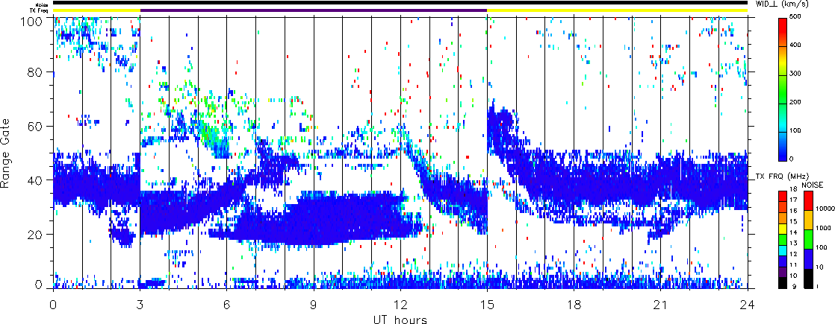This screenshot has height=324, width=835.
Task: Click the NOISE level color bar
Action: tap(807, 240)
